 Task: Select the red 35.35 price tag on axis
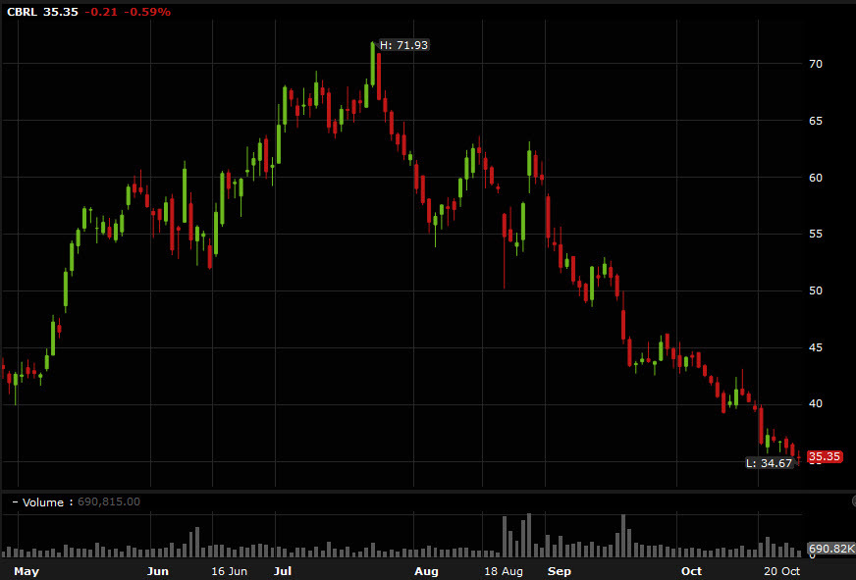click(826, 456)
